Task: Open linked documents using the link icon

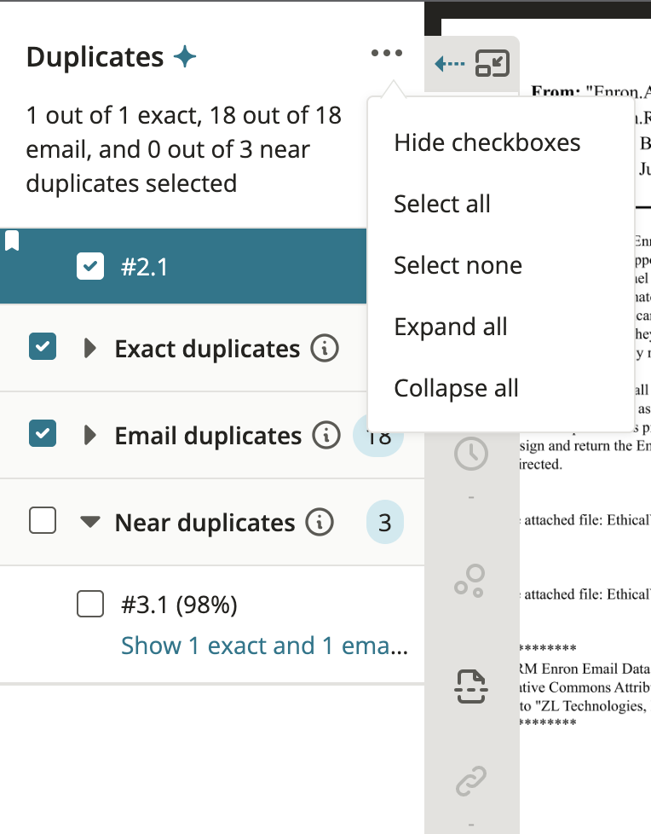Action: click(470, 780)
